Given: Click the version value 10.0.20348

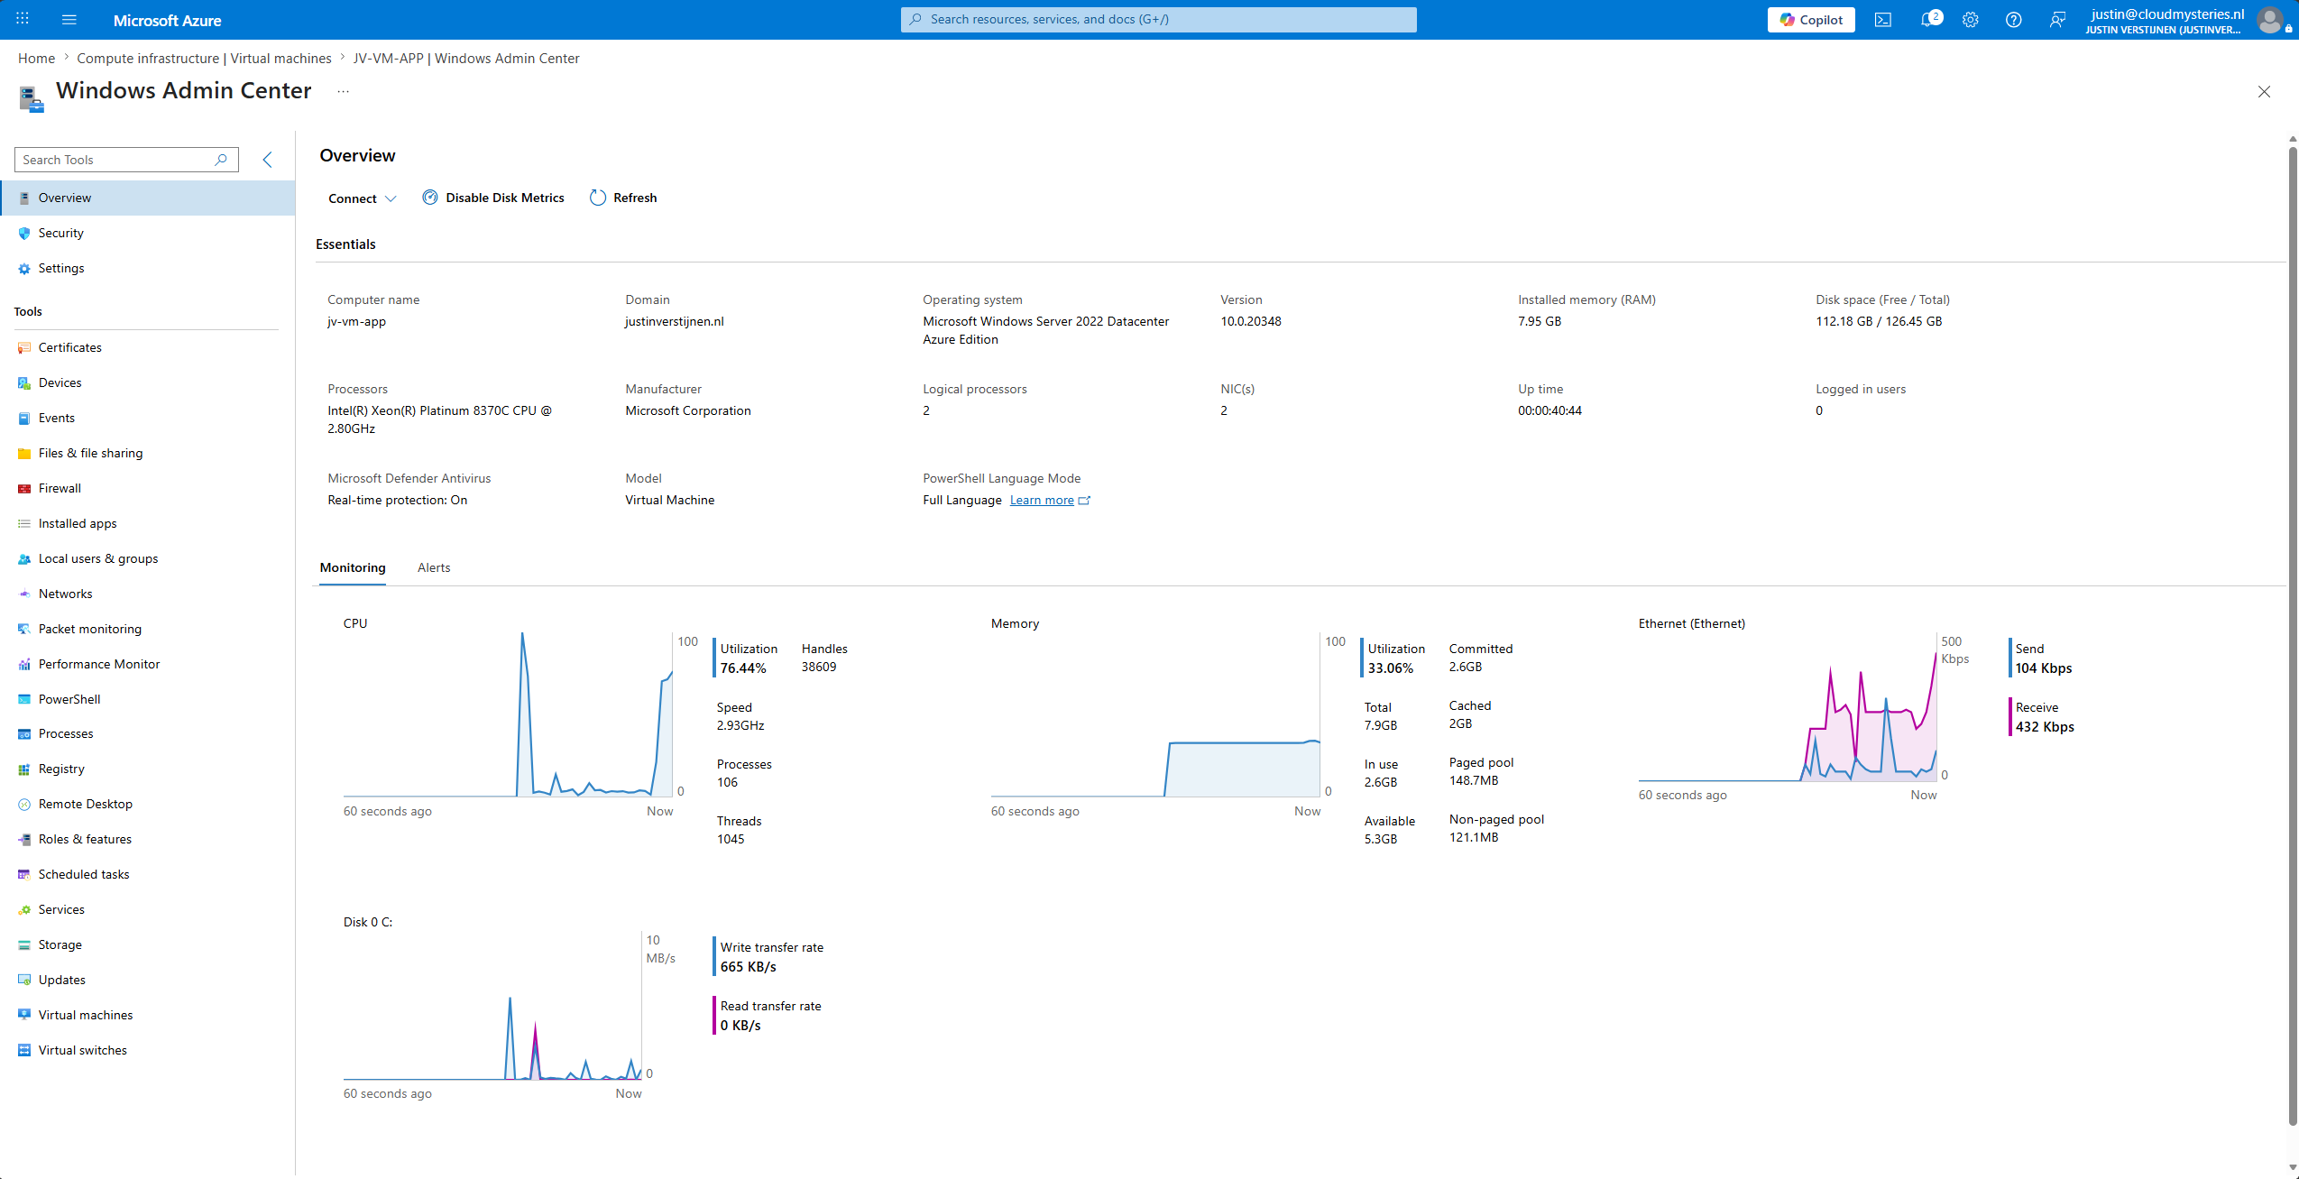Looking at the screenshot, I should (x=1251, y=321).
